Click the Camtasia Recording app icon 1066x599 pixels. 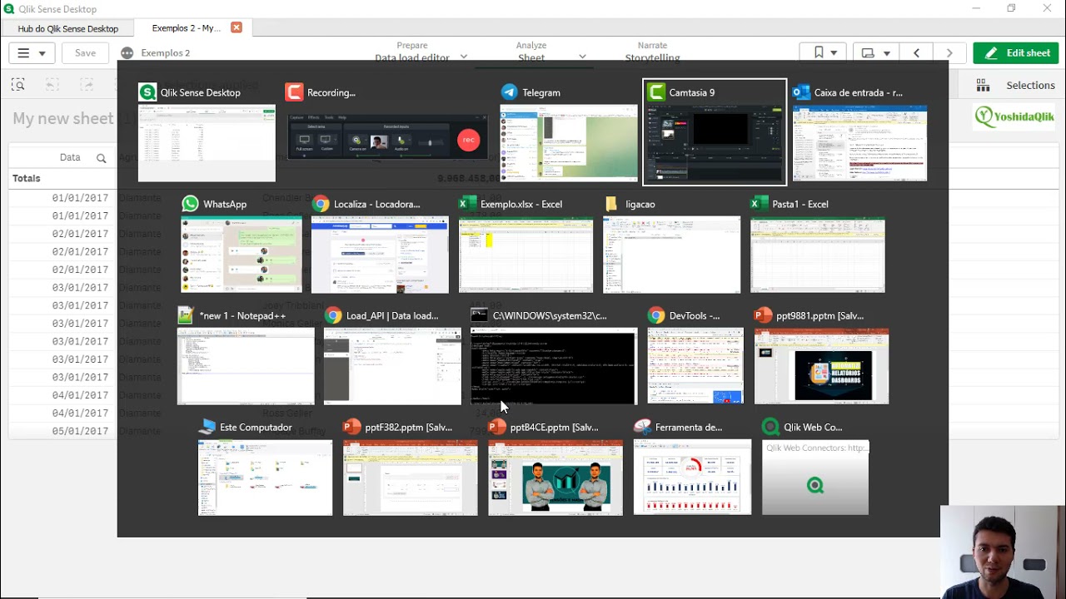tap(294, 92)
